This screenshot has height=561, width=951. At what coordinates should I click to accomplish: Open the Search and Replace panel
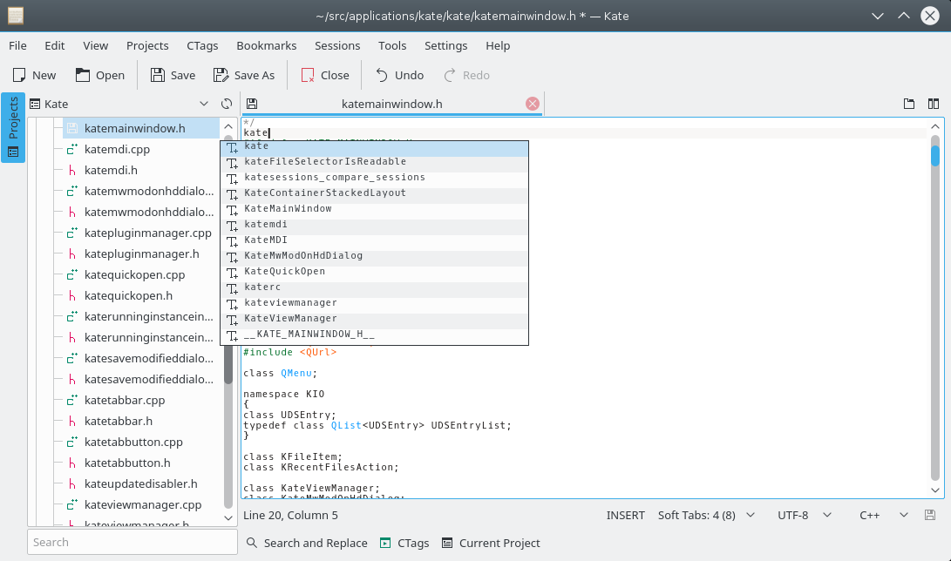[307, 543]
